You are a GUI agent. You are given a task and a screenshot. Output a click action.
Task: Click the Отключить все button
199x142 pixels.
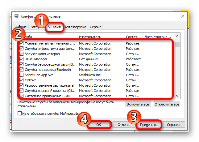pos(167,104)
